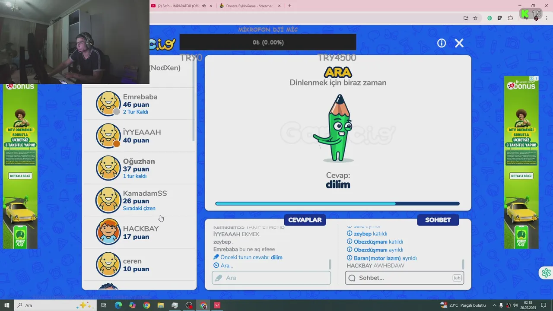Open Windows Start menu
Screen dimensions: 553x311
click(x=7, y=305)
